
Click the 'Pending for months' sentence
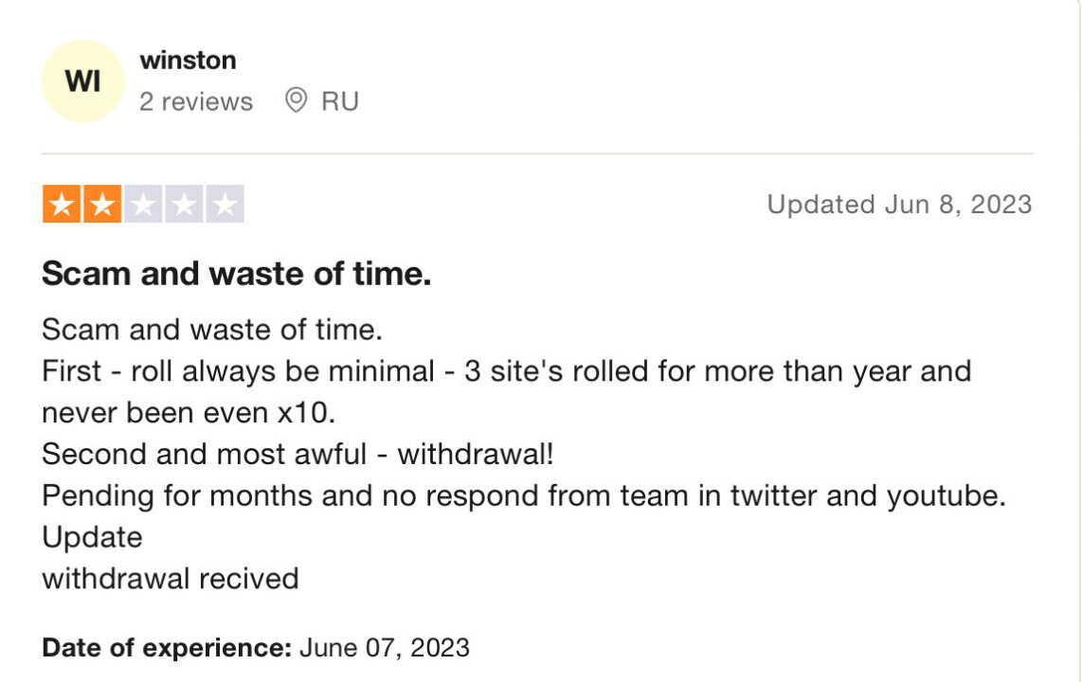[524, 496]
